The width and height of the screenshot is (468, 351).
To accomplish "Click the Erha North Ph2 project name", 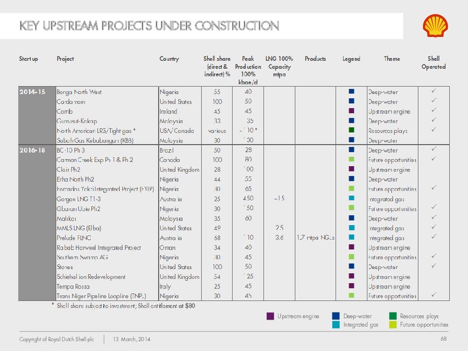I will point(75,180).
